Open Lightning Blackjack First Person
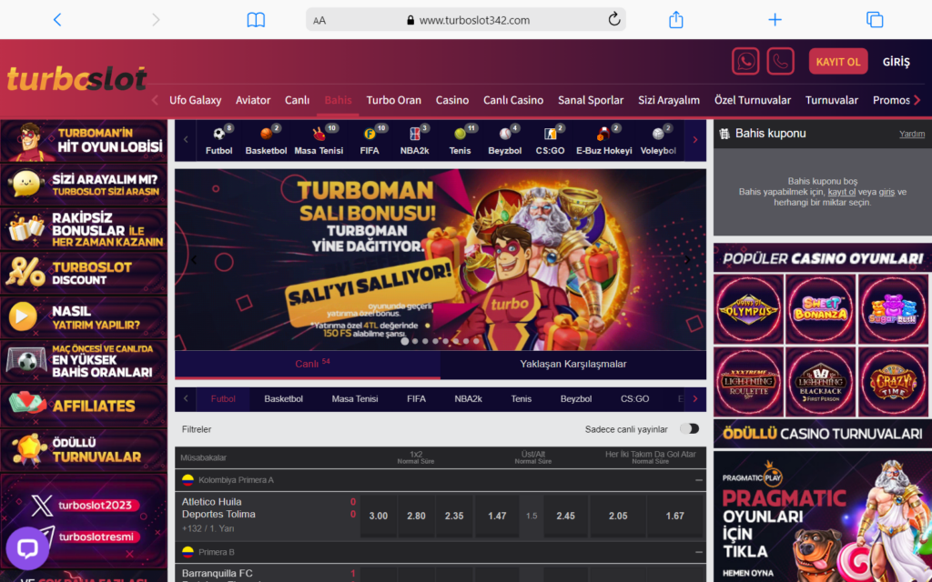932x582 pixels. pyautogui.click(x=820, y=382)
